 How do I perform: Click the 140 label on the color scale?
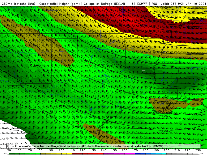[x=103, y=150]
